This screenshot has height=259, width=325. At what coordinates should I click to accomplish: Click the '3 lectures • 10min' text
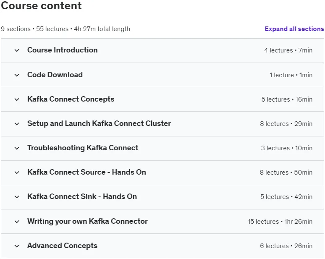point(287,148)
